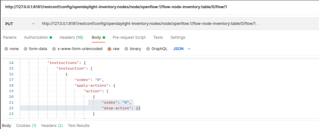The image size is (319, 129).
Task: Expand the JSON body format dropdown
Action: click(x=182, y=49)
